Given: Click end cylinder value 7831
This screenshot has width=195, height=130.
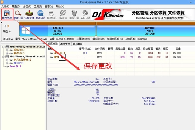Looking at the screenshot, I should click(150, 57).
